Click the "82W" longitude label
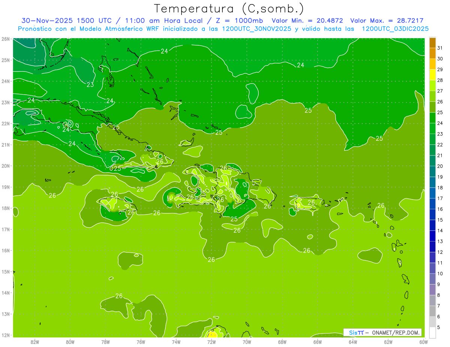 tap(35, 342)
